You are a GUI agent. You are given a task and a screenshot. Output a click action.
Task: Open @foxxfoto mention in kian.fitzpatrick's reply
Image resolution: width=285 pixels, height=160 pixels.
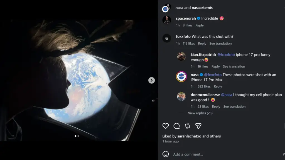(226, 55)
